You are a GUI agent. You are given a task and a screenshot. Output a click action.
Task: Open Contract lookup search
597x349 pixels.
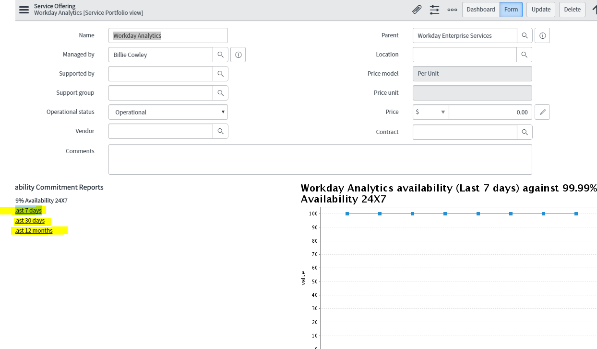(x=525, y=132)
